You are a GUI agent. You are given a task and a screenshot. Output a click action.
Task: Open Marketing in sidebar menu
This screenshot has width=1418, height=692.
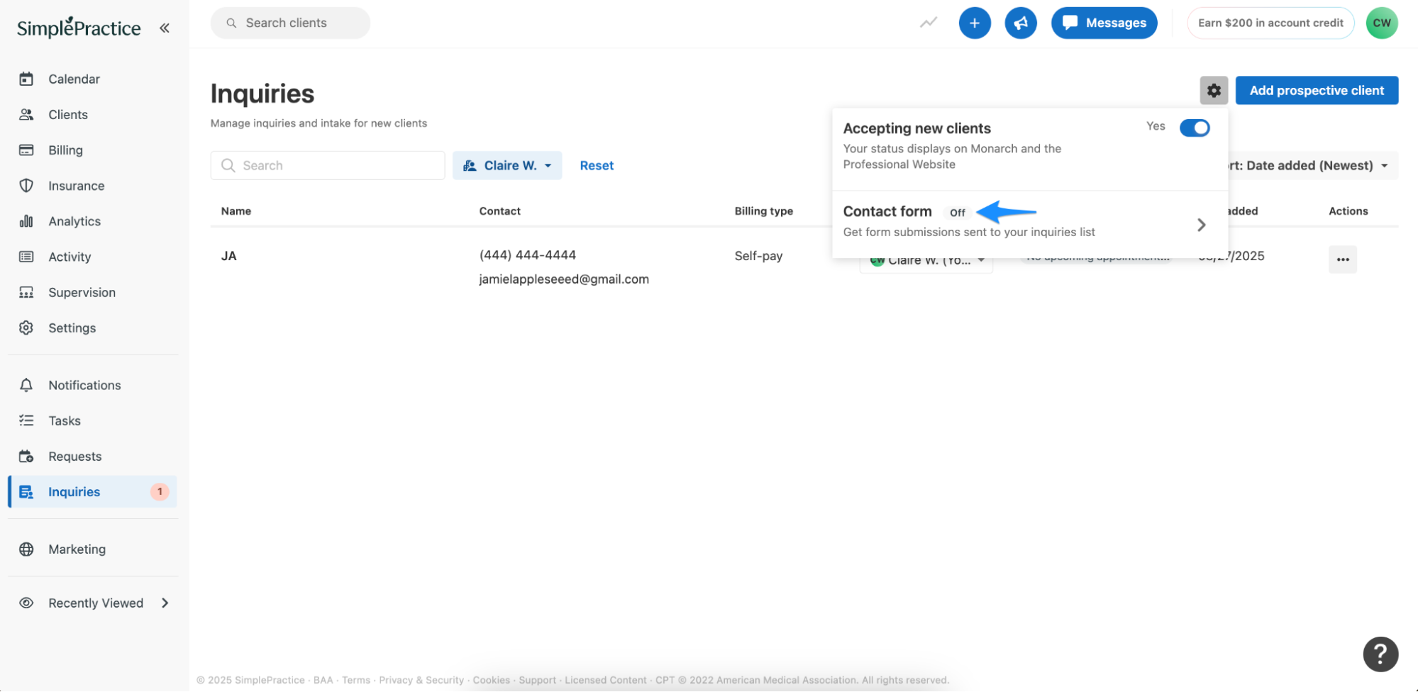pos(77,549)
